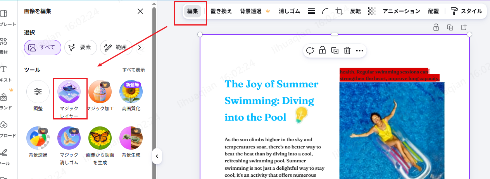Open 配置 position option
Screen dimensions: 490x179
pyautogui.click(x=433, y=11)
